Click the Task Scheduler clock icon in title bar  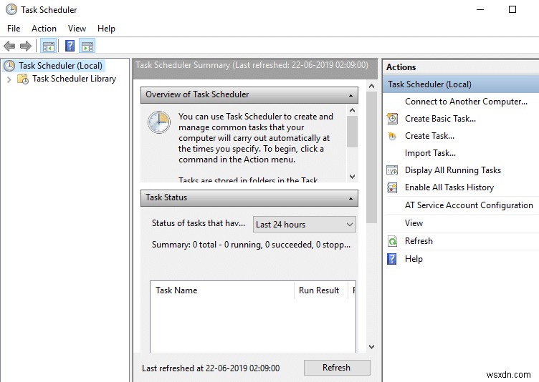click(x=11, y=9)
